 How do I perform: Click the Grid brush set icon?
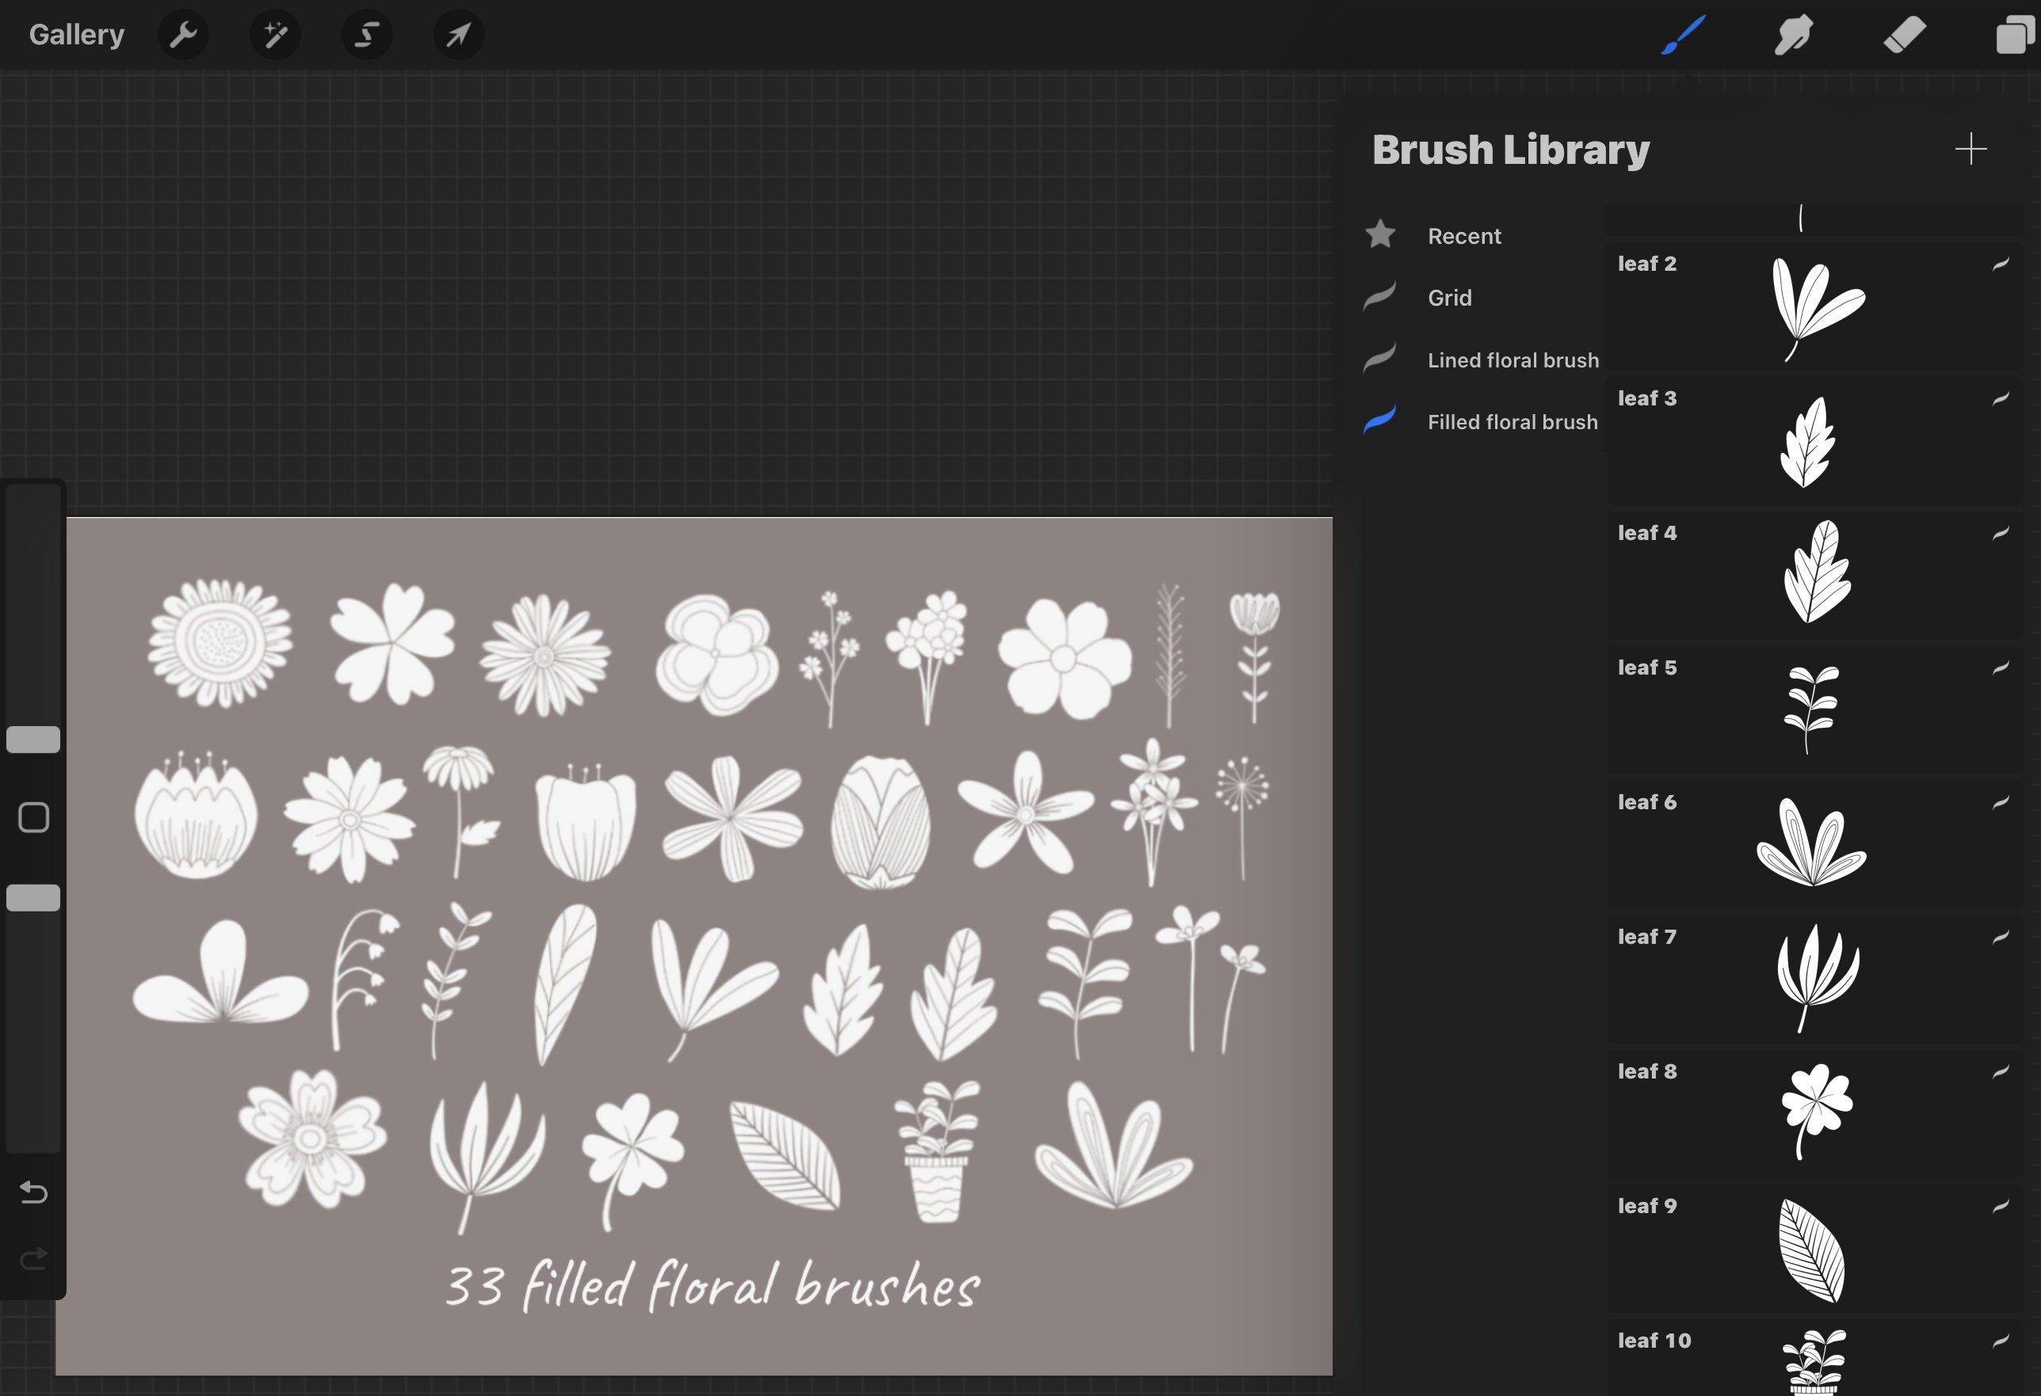(1379, 297)
